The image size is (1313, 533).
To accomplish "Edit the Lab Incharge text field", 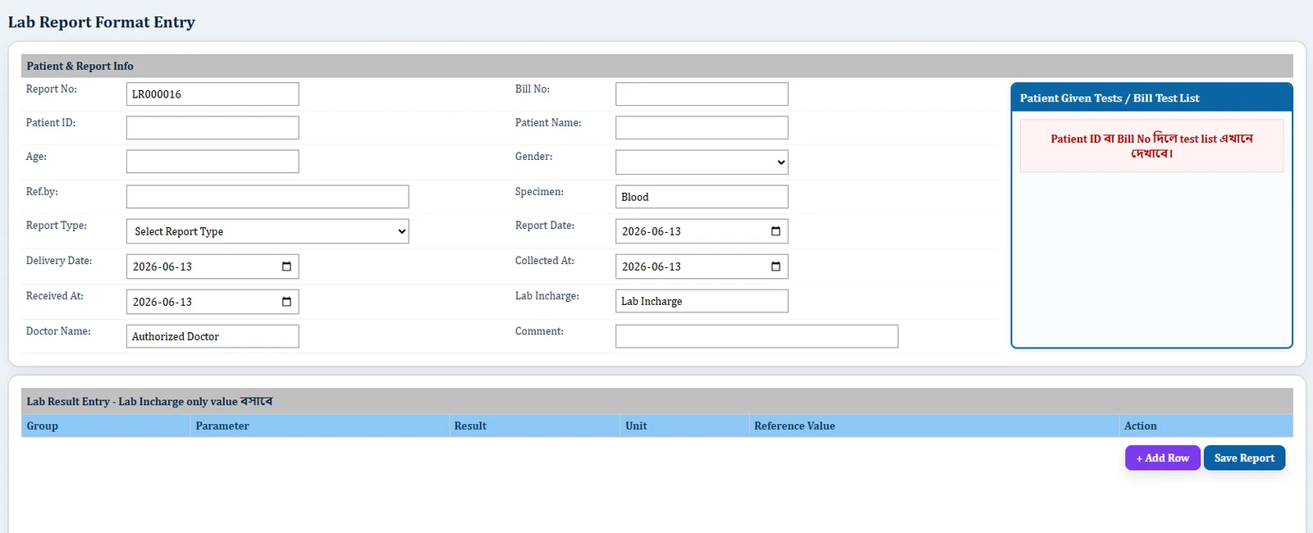I will [702, 301].
